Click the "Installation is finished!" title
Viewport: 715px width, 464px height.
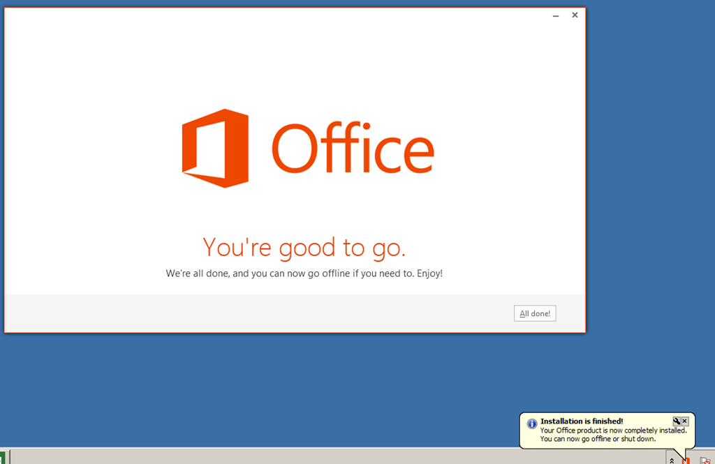pos(582,421)
